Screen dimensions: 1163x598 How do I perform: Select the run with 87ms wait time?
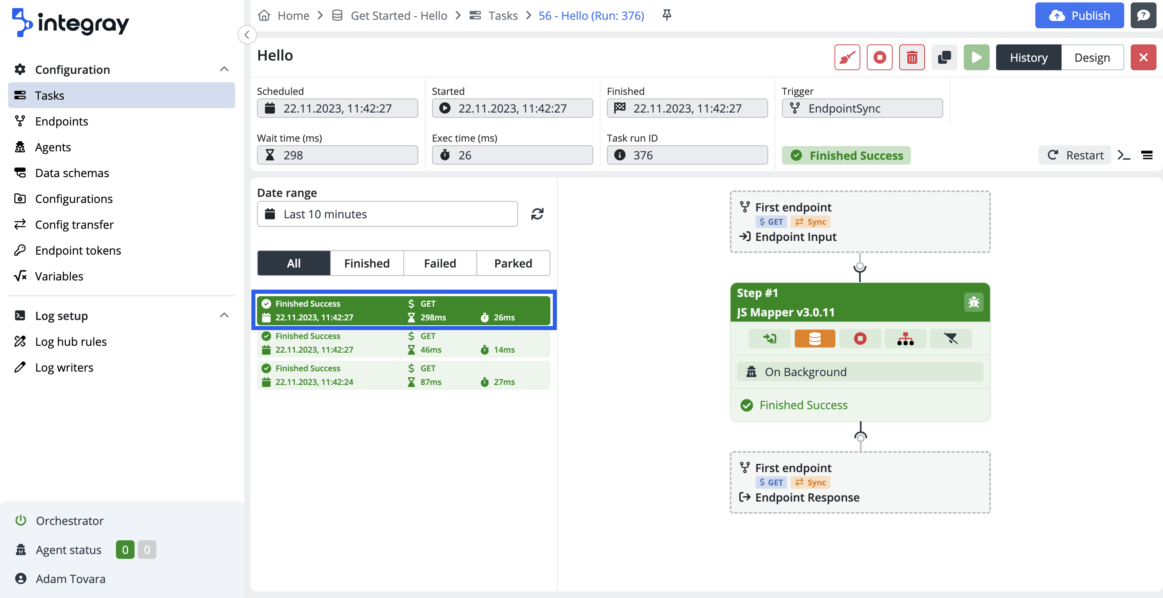click(x=403, y=375)
